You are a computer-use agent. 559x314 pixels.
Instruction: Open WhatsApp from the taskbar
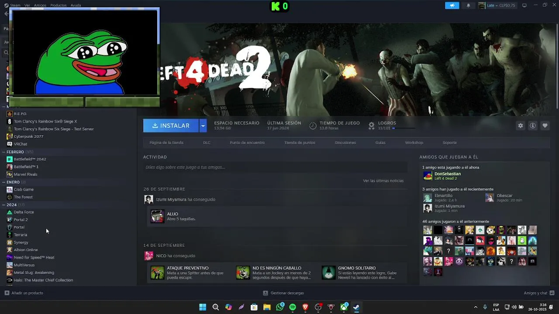(280, 307)
